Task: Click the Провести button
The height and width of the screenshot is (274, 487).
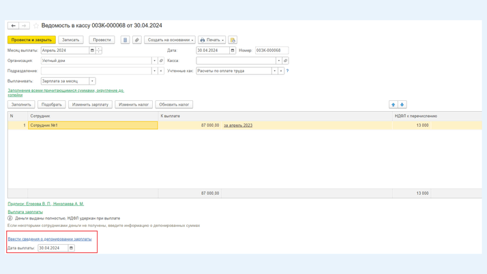Action: pos(102,40)
